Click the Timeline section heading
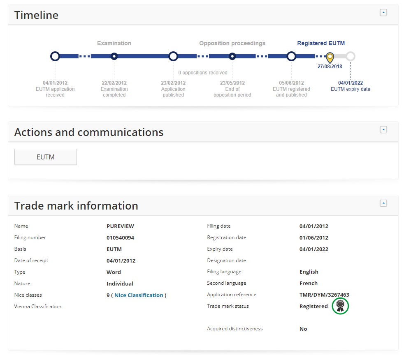 click(36, 15)
